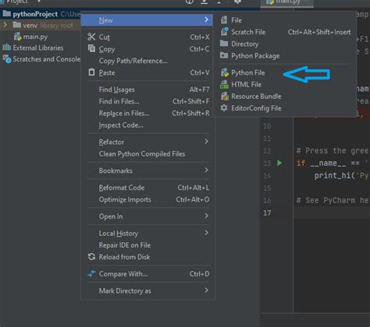This screenshot has height=327, width=370.
Task: Choose Reformat Code
Action: [148, 188]
